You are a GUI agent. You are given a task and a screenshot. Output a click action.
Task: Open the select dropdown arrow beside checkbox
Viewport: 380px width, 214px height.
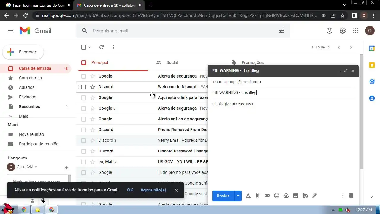tap(90, 47)
